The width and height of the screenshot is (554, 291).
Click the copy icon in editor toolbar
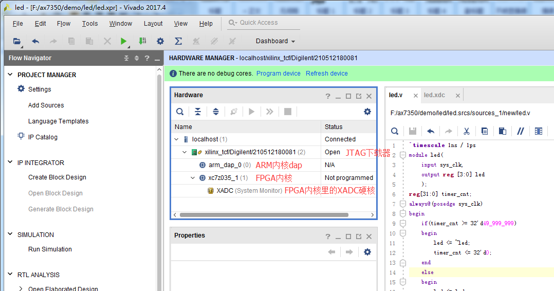[485, 131]
